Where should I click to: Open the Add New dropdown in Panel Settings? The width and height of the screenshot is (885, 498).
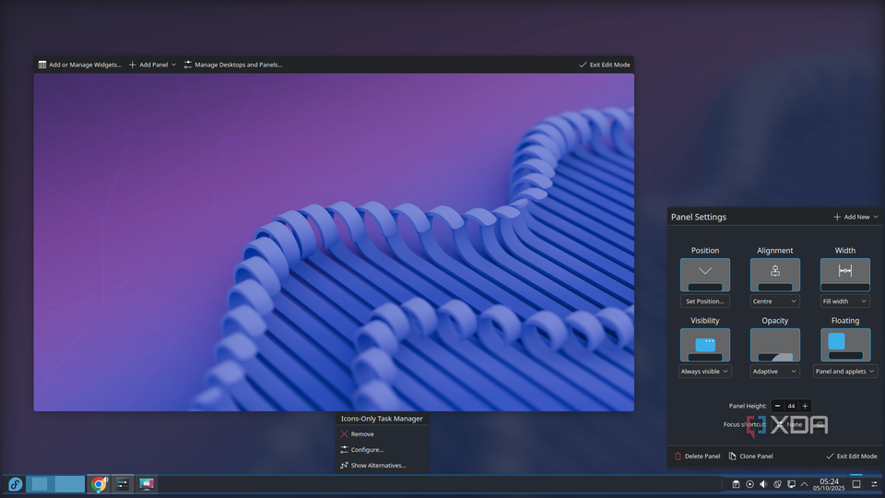point(855,217)
